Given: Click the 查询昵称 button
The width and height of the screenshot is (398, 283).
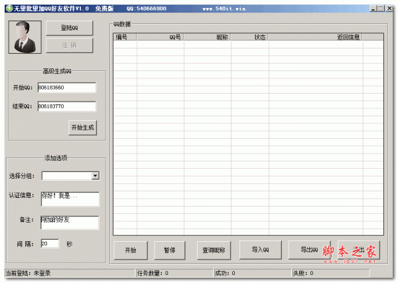Looking at the screenshot, I should pyautogui.click(x=214, y=250).
